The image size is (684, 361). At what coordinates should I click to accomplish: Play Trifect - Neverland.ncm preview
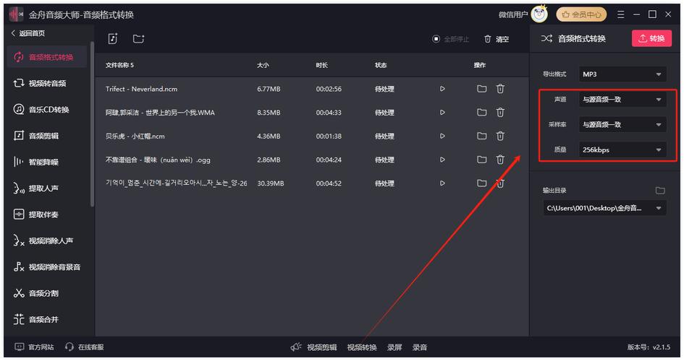pyautogui.click(x=442, y=89)
